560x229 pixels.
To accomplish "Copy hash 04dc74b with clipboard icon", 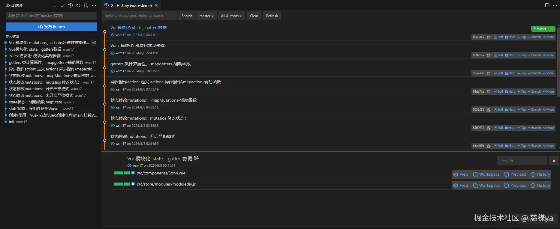I will pyautogui.click(x=489, y=91).
